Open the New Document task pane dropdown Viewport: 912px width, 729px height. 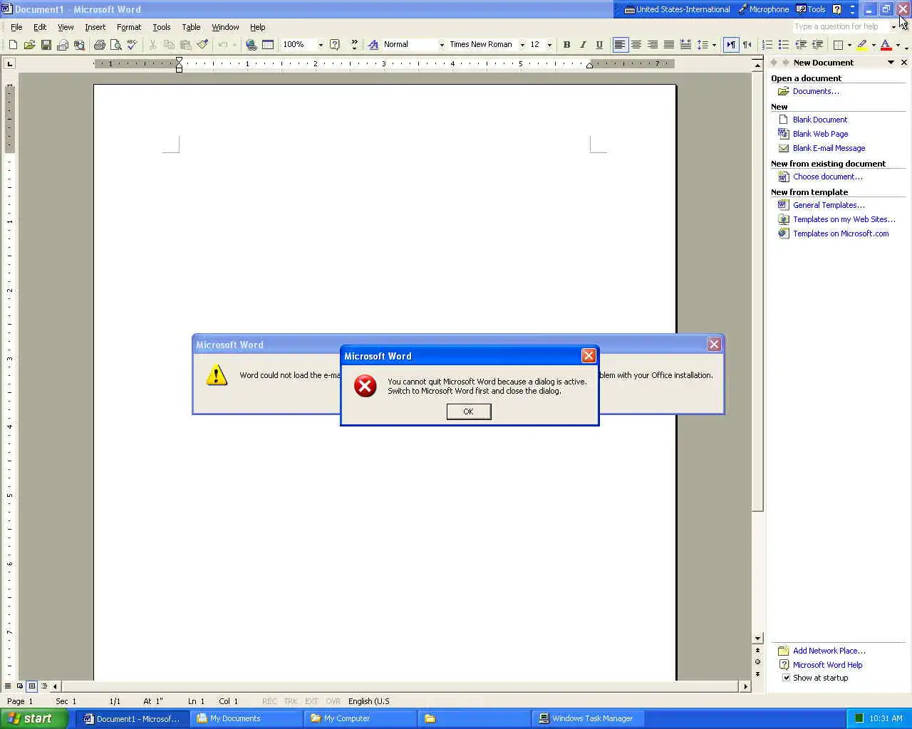(891, 63)
